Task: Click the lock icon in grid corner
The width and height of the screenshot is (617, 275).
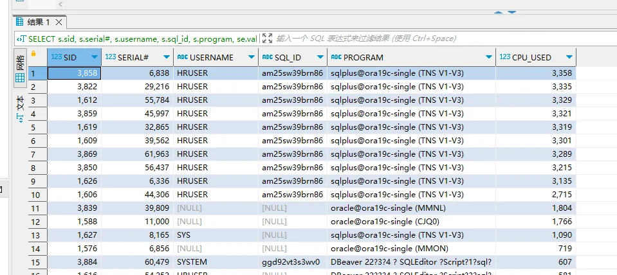Action: [33, 53]
